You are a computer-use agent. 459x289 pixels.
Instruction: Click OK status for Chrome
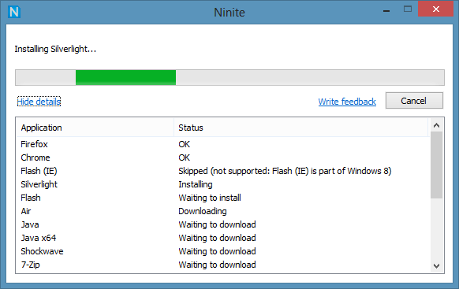tap(184, 157)
